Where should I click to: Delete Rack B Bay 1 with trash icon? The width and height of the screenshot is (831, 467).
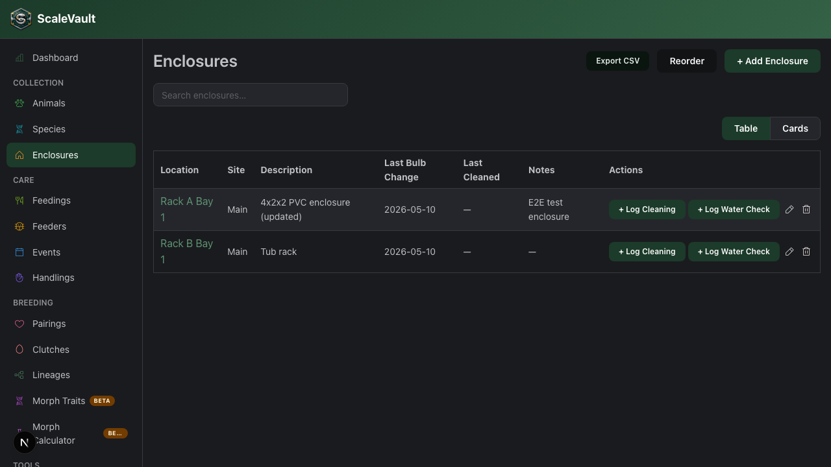click(806, 252)
